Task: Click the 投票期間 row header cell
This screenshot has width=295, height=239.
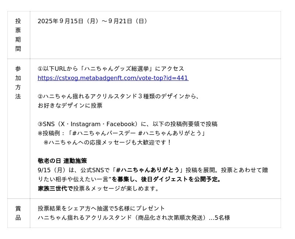Action: click(x=18, y=35)
